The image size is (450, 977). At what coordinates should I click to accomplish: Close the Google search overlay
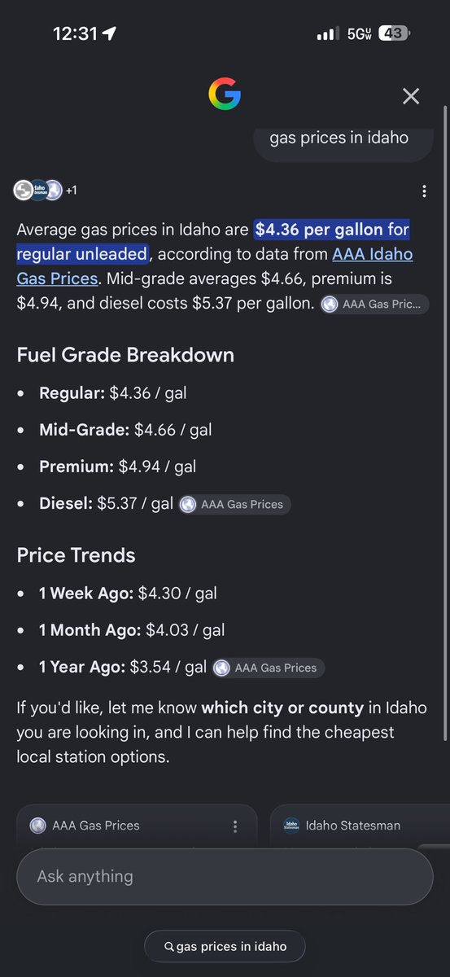click(411, 96)
